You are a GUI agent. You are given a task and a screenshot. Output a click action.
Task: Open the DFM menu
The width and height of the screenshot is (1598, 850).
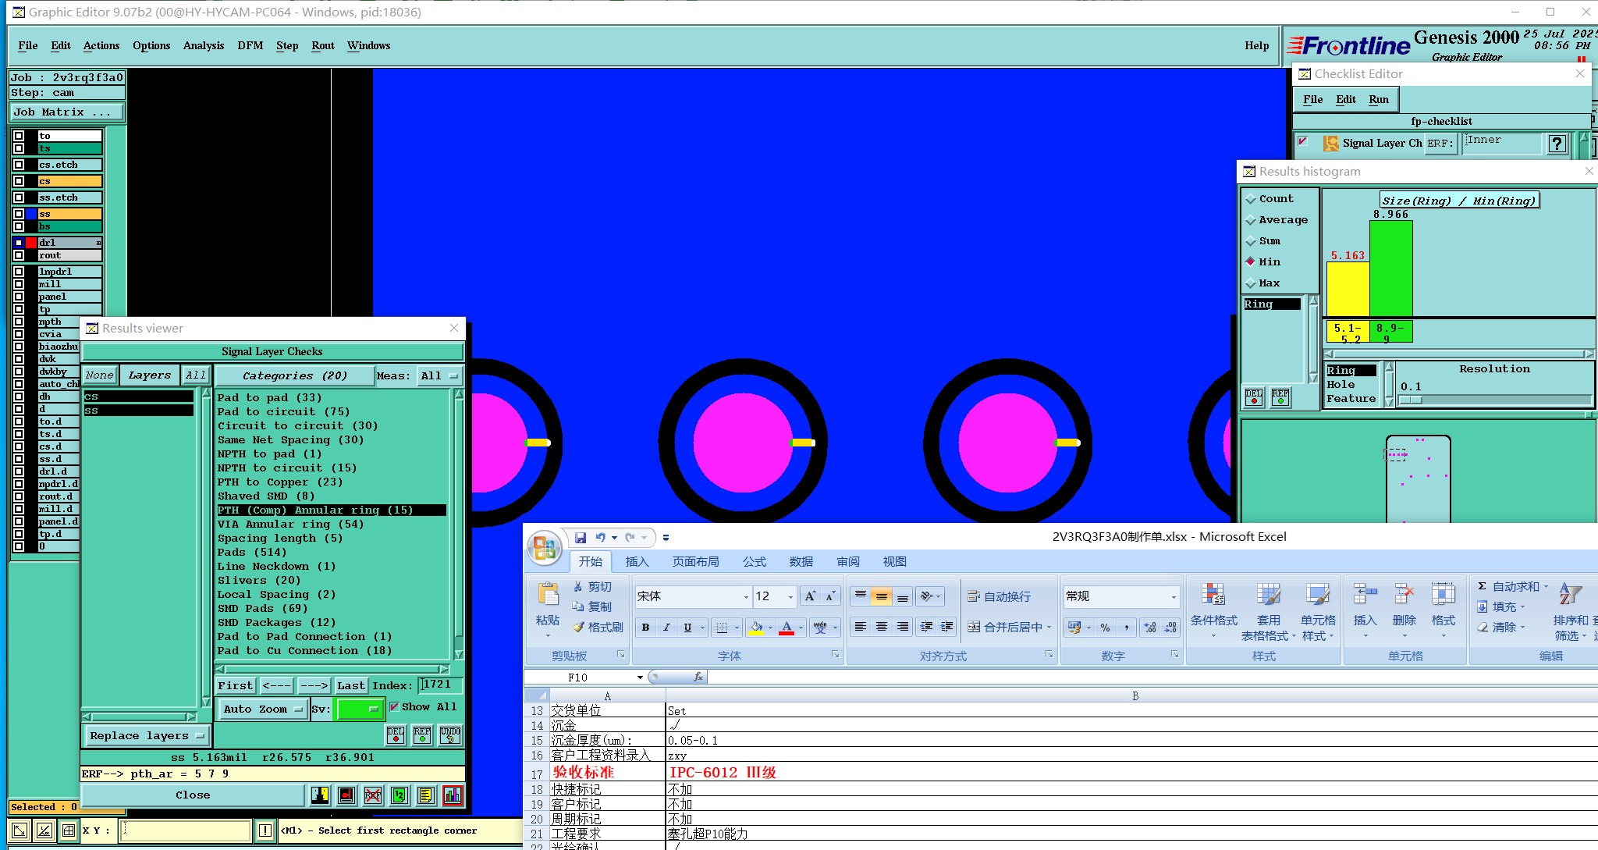pos(250,45)
